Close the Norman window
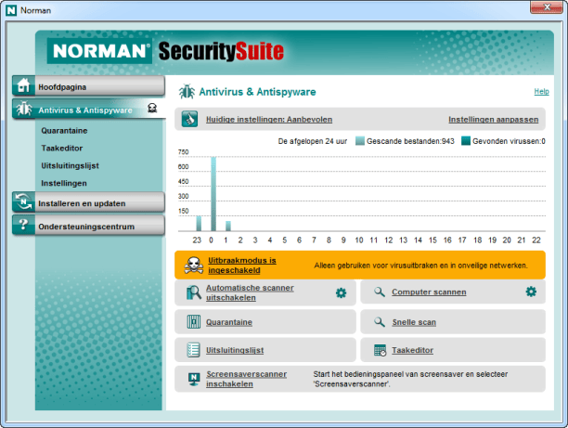This screenshot has width=568, height=428. (547, 6)
